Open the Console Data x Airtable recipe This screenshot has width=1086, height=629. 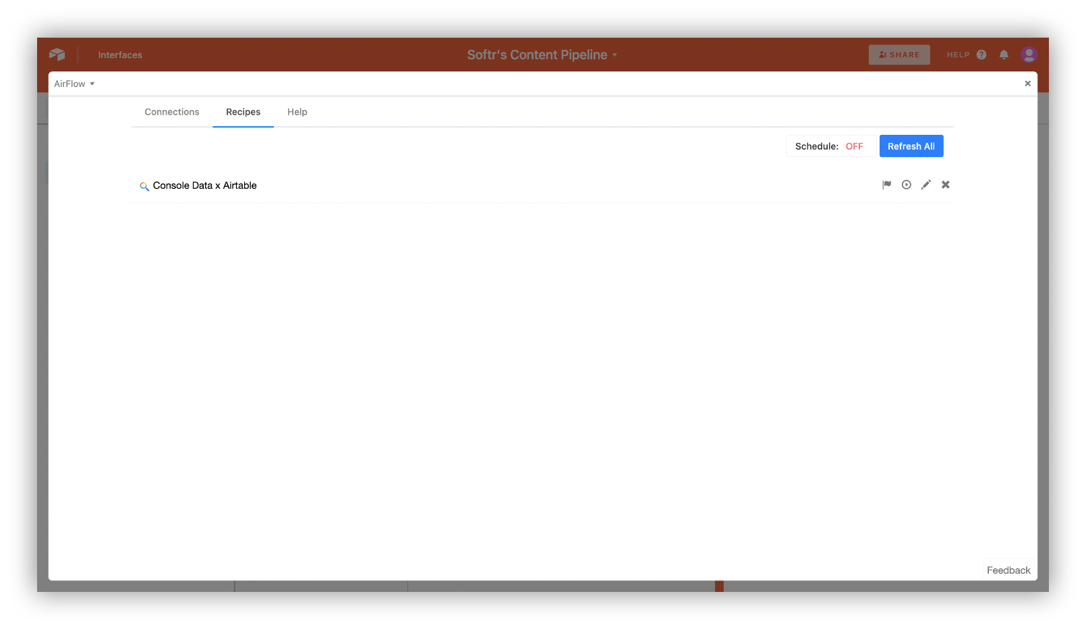[204, 185]
